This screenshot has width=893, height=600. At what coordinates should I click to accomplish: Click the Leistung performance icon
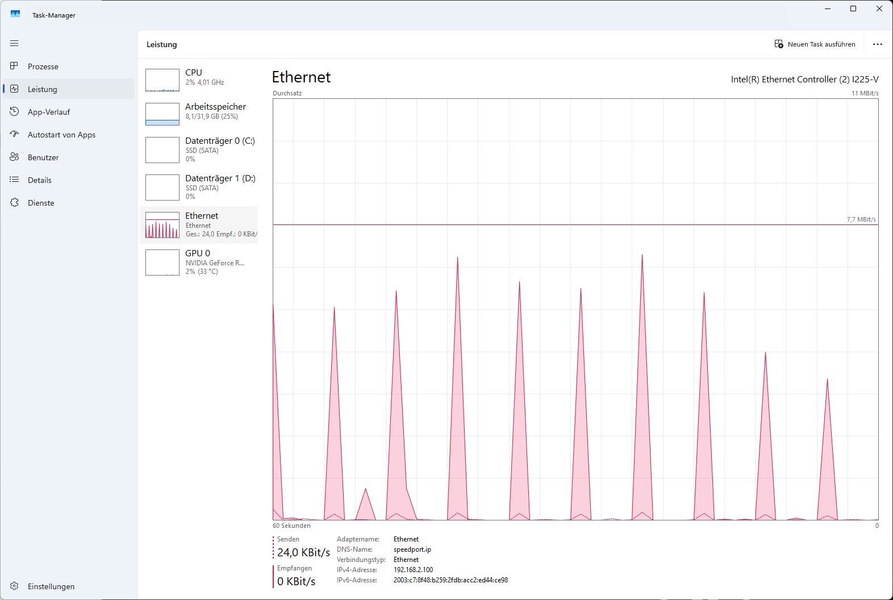[14, 89]
